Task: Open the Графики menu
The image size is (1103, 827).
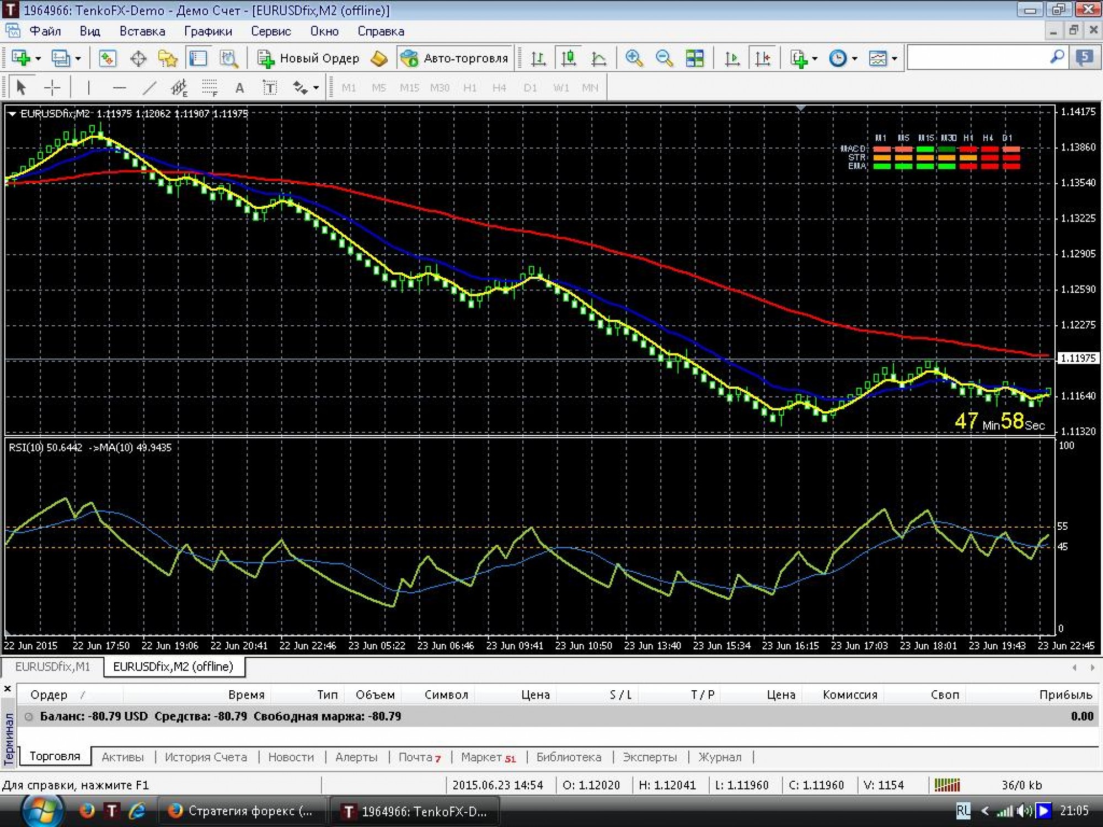Action: [208, 31]
